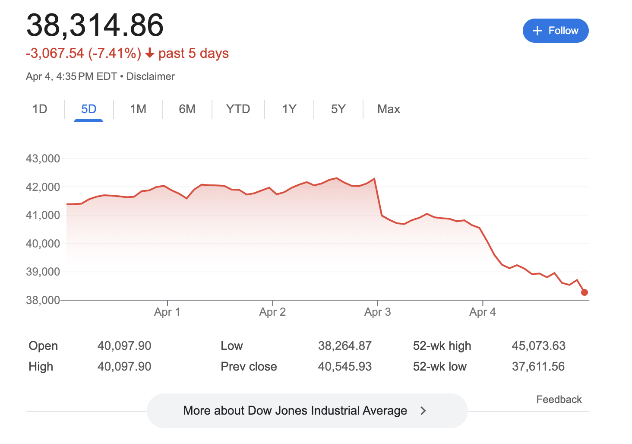The width and height of the screenshot is (632, 444).
Task: Click the chevron beside More about Dow Jones
Action: 423,411
